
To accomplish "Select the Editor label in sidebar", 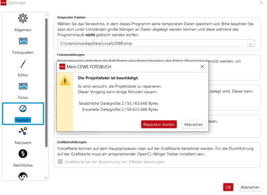I will coord(23,75).
